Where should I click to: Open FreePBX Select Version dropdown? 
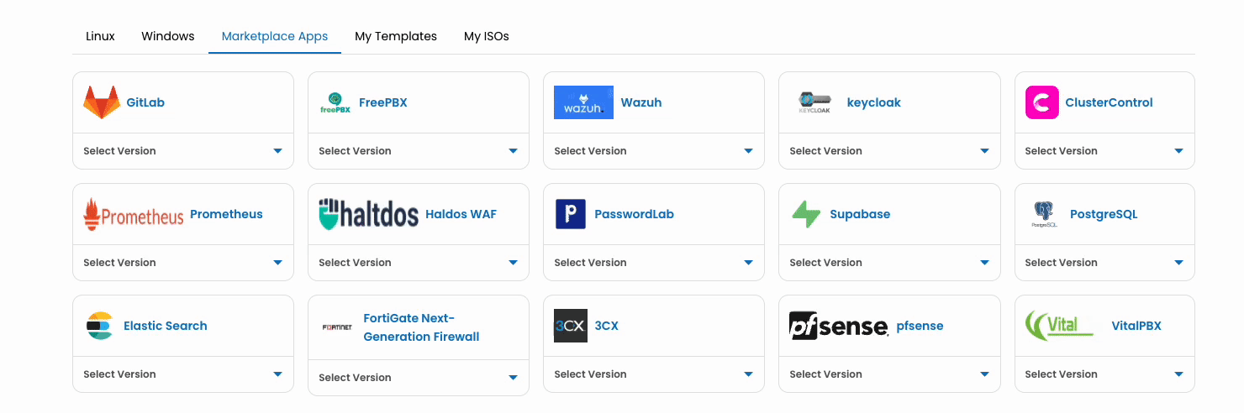tap(419, 151)
